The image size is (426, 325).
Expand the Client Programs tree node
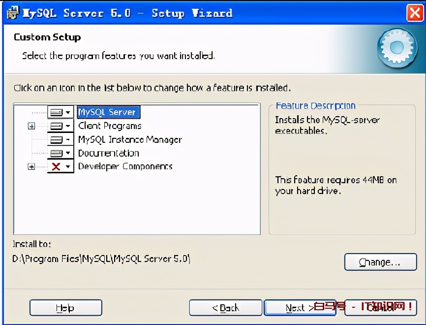tap(31, 126)
